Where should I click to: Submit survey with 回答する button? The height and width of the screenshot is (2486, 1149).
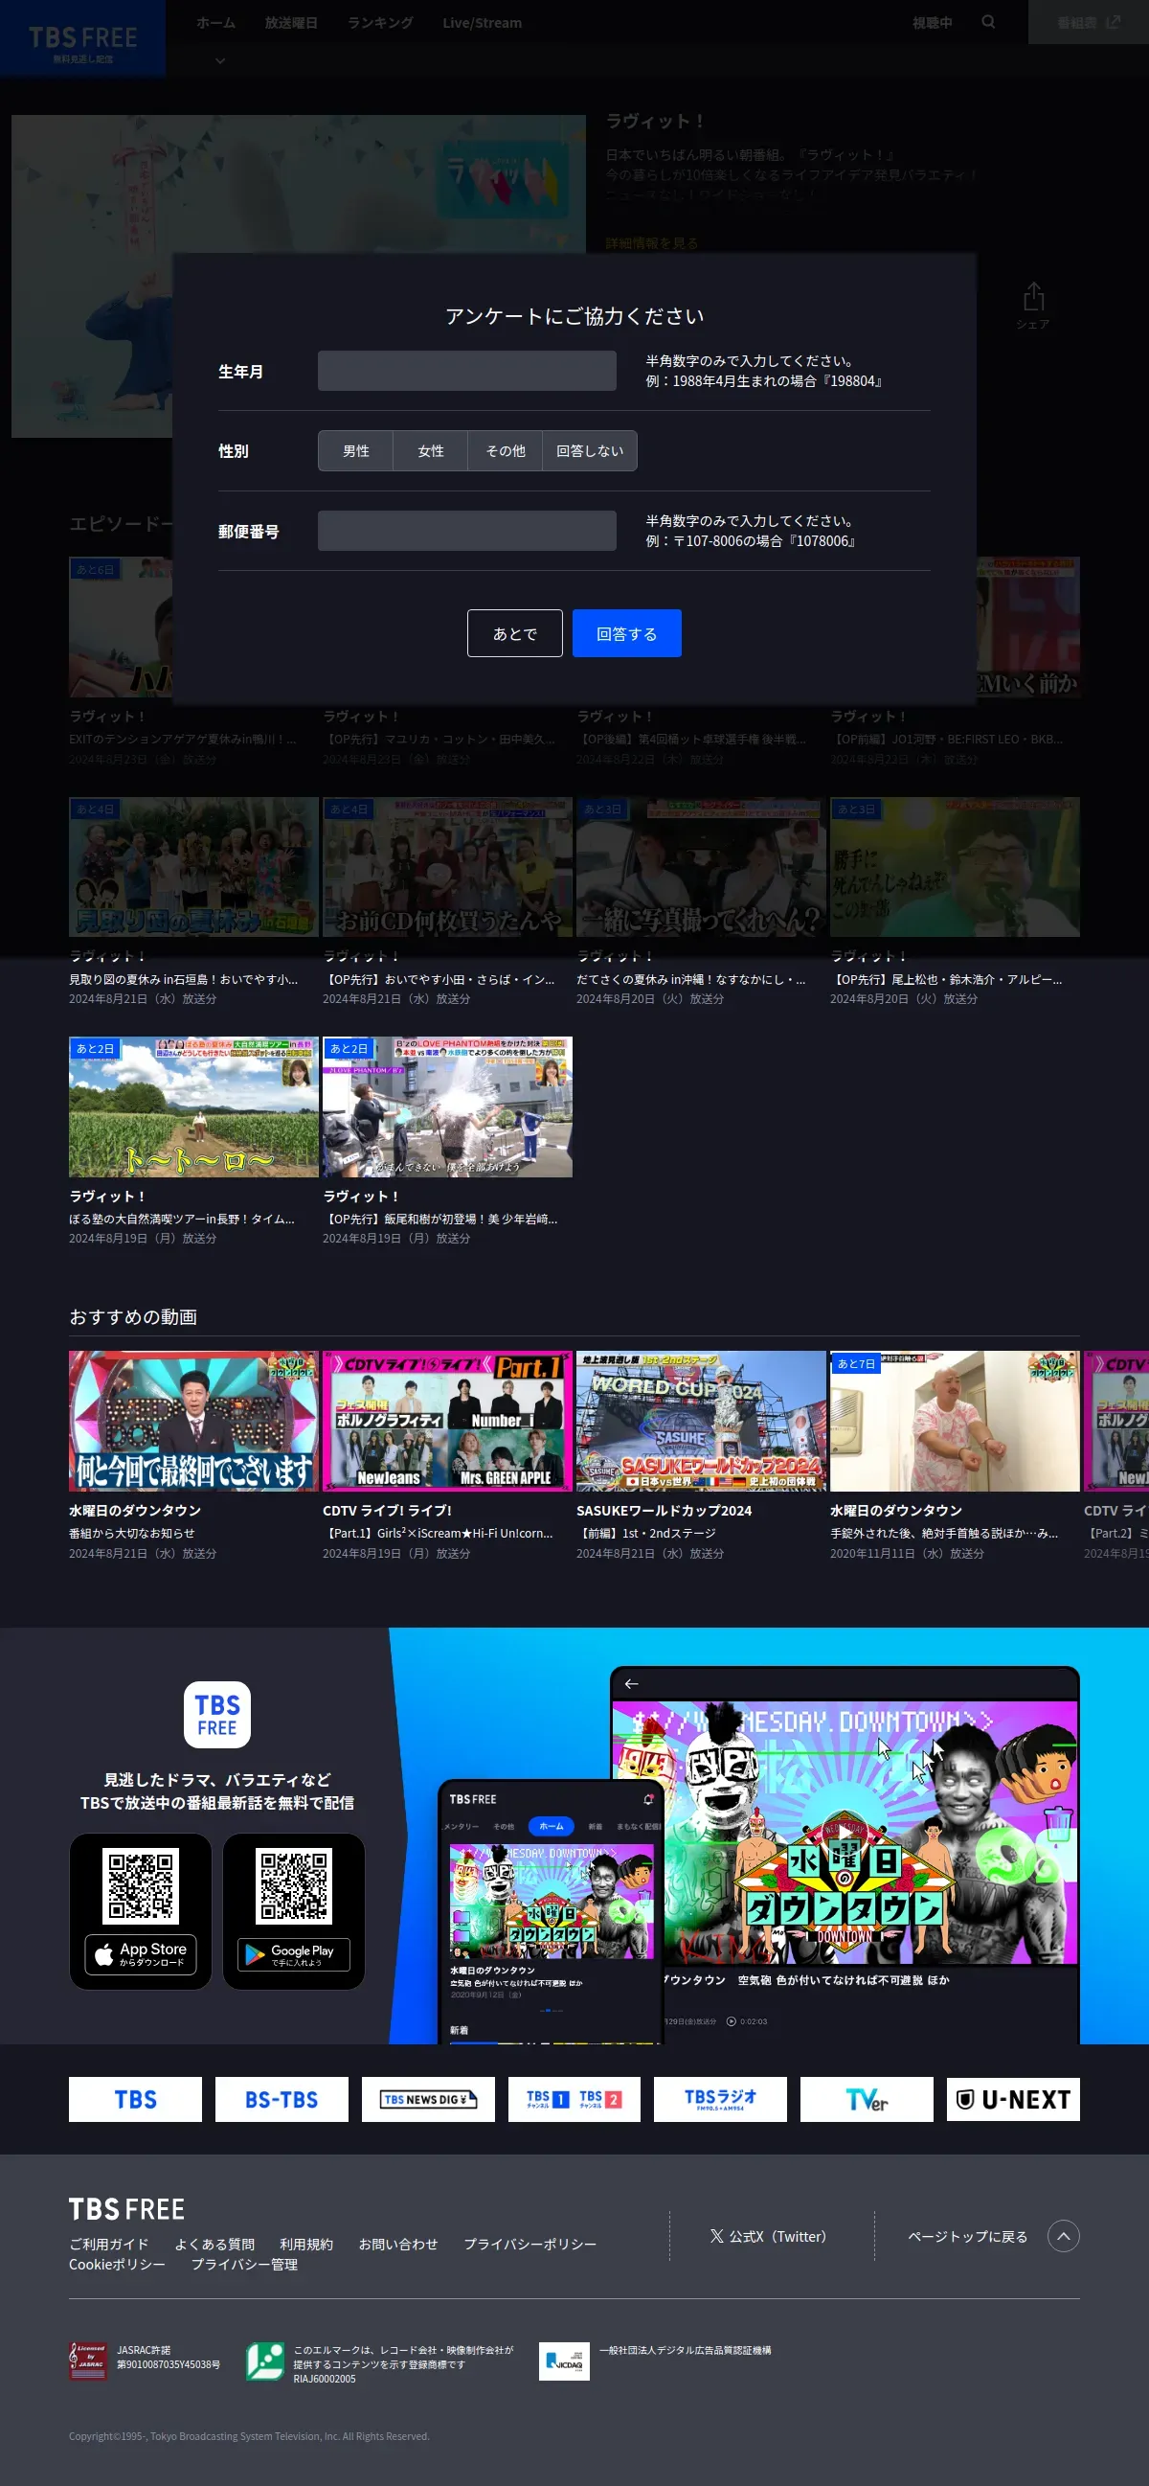(x=627, y=633)
